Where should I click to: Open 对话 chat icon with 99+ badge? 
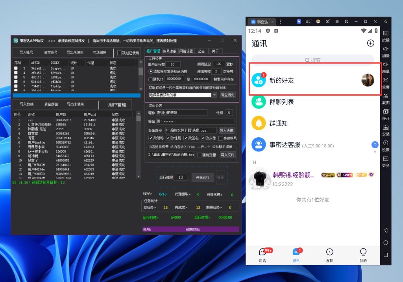(x=263, y=252)
